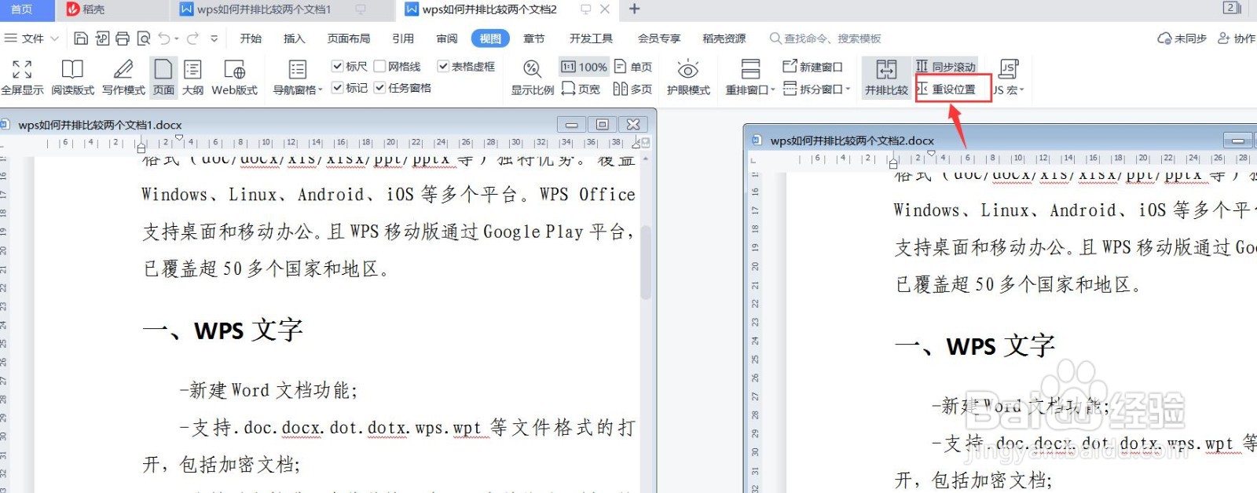Open the 开发工具 ribbon tab
The image size is (1257, 493).
[x=591, y=38]
